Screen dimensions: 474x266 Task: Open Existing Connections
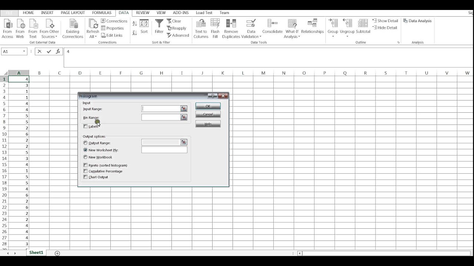coord(73,29)
